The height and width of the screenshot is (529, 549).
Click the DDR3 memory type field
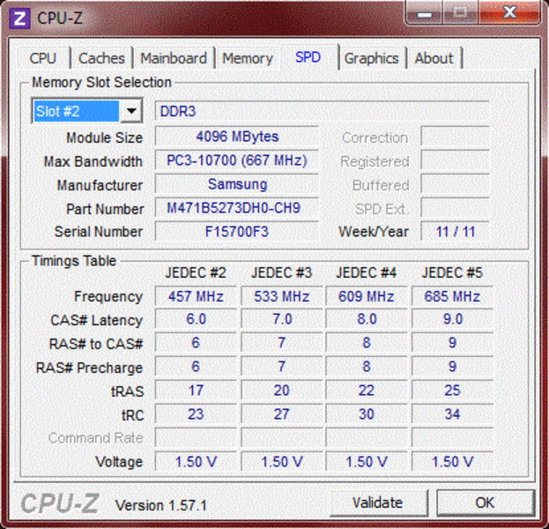point(323,111)
